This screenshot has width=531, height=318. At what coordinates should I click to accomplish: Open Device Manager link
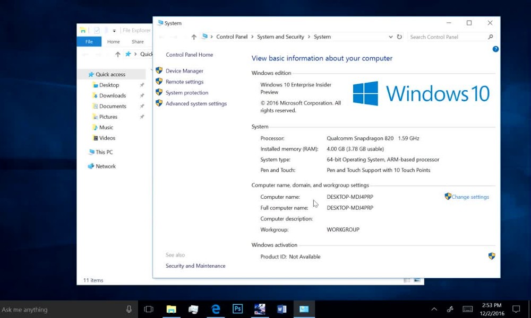pyautogui.click(x=184, y=71)
